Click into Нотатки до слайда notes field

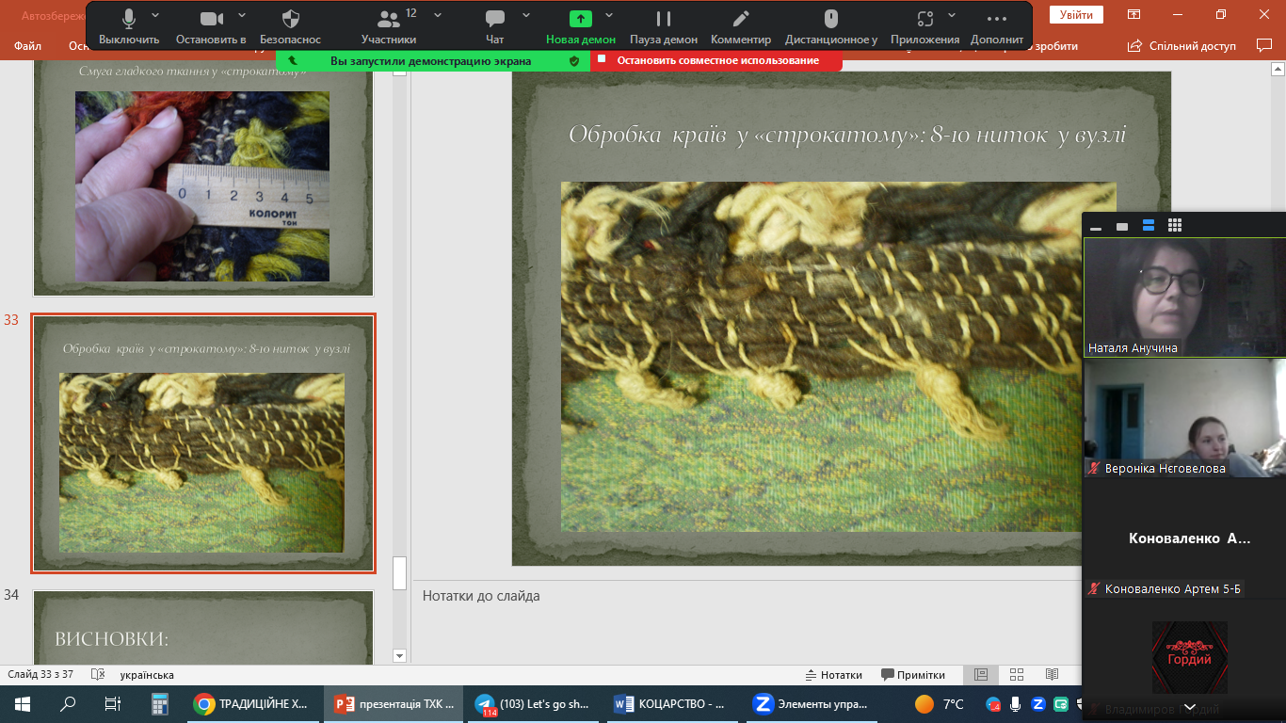tap(748, 621)
